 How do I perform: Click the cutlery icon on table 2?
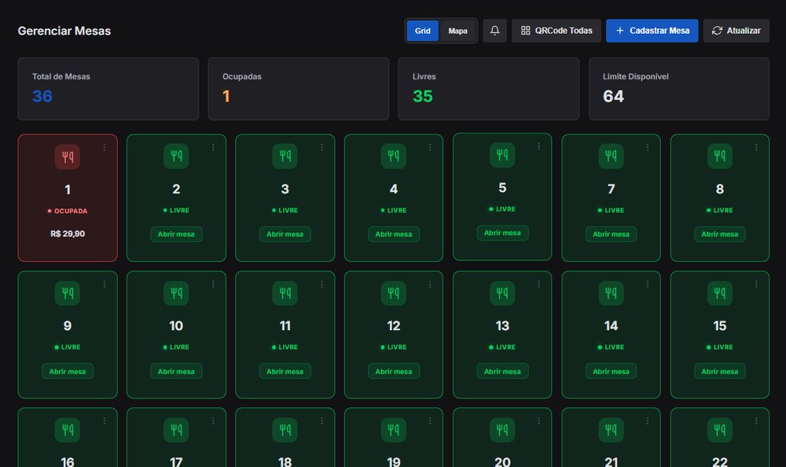(x=176, y=156)
